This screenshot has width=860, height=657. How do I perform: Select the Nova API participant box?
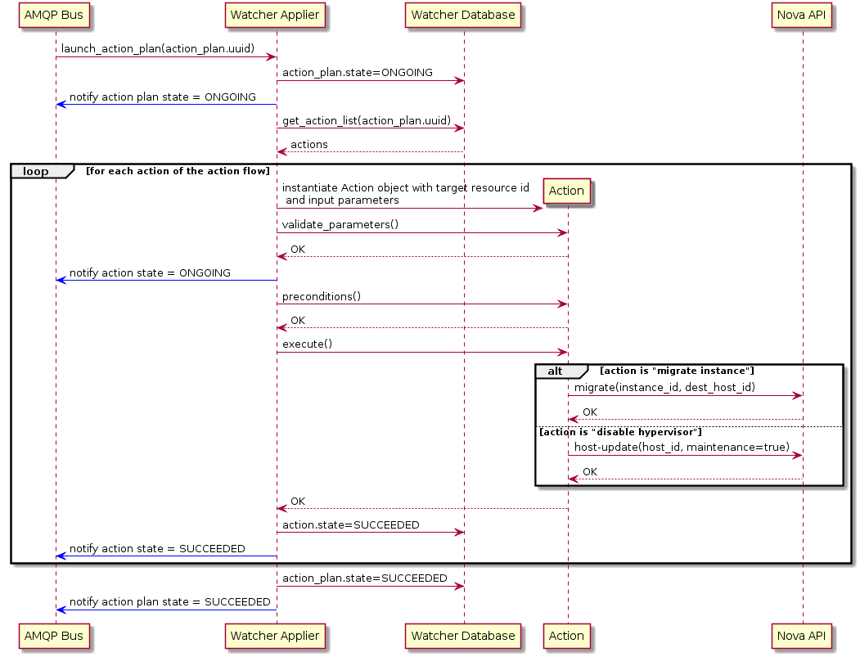[x=802, y=15]
